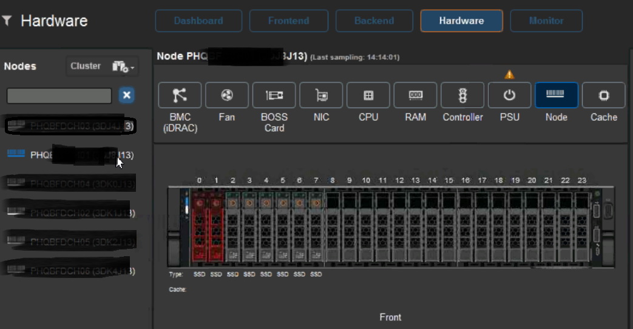This screenshot has height=329, width=633.
Task: Select SSD drive in slot 2
Action: point(232,227)
